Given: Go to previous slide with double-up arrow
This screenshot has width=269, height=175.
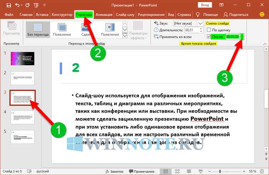Looking at the screenshot, I should (266, 154).
